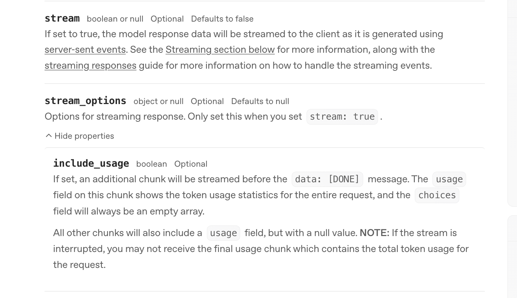This screenshot has height=298, width=517.
Task: Click the stream_options parameter heading
Action: (x=85, y=101)
